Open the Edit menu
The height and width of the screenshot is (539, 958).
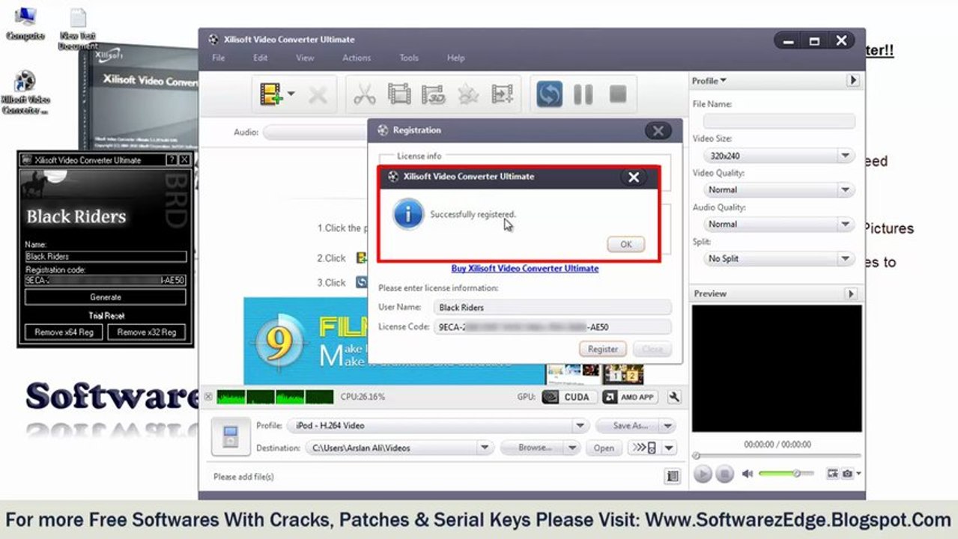pos(260,58)
